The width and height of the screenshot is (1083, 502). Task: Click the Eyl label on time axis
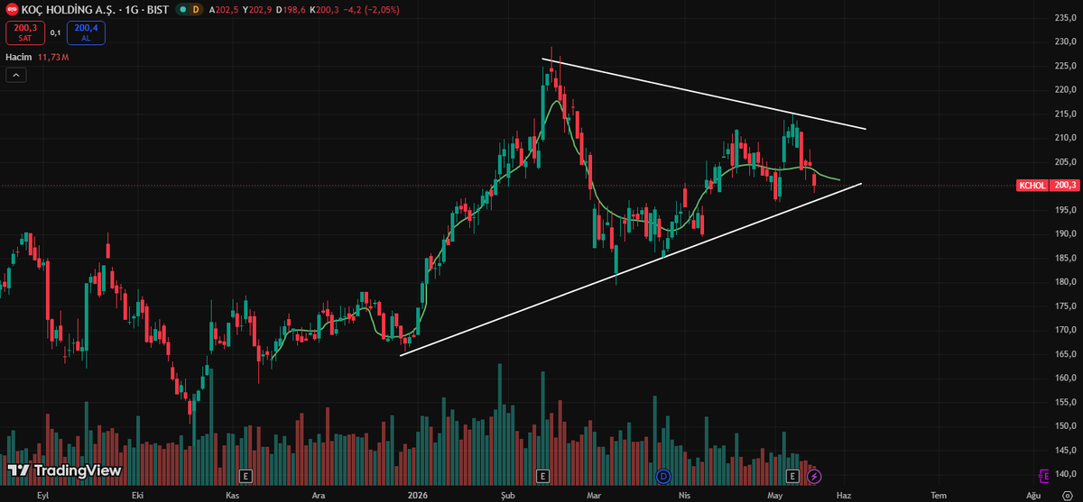click(x=42, y=495)
